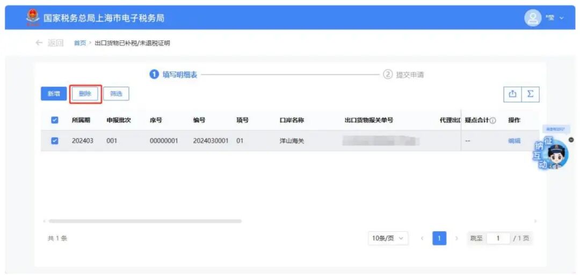Click the 出口货物已补税/未退税证明 breadcrumb
Image resolution: width=580 pixels, height=278 pixels.
coord(133,43)
